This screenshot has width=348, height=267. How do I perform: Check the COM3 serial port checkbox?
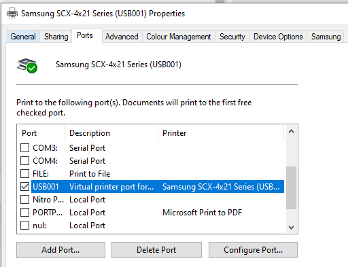point(24,147)
